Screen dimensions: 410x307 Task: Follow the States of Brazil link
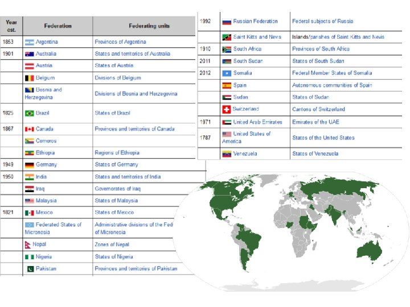point(112,113)
